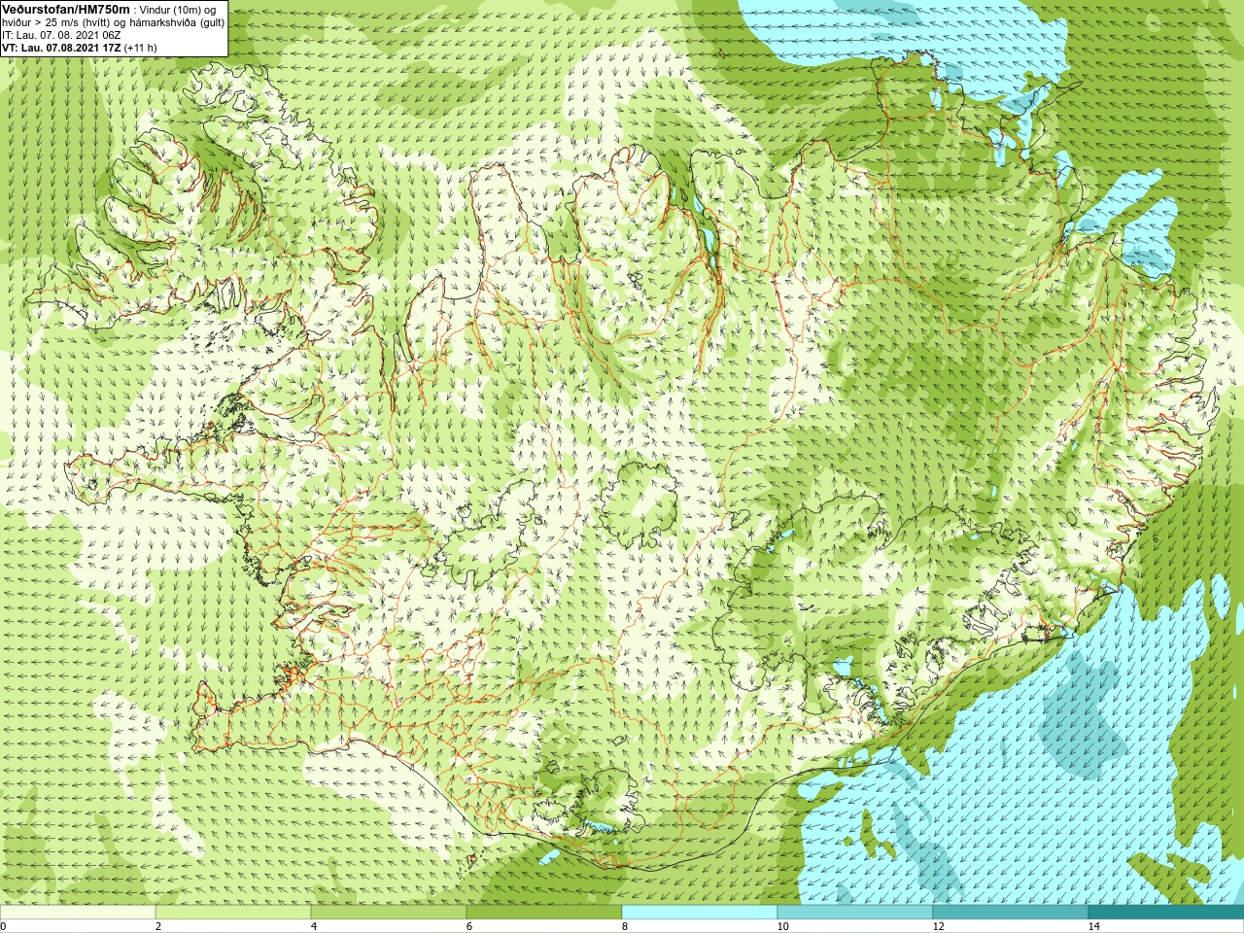This screenshot has width=1244, height=933.
Task: Click the pale yellow 0–2 legend color segment
Action: point(78,913)
